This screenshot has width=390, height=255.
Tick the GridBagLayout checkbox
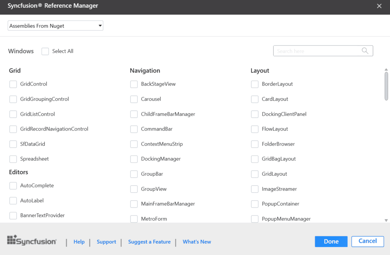(x=255, y=159)
